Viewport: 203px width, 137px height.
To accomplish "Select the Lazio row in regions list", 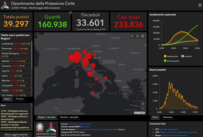I will 16,76.
